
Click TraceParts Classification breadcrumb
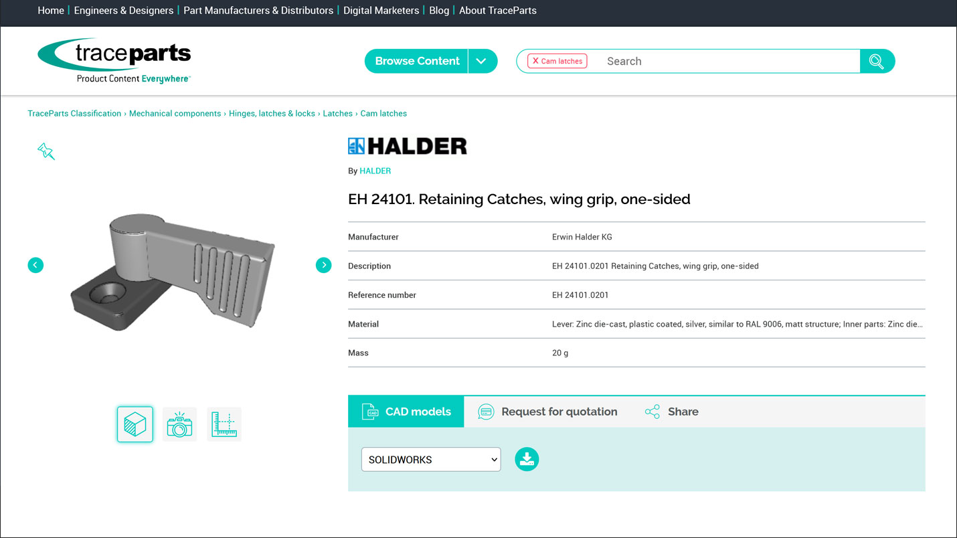[74, 114]
